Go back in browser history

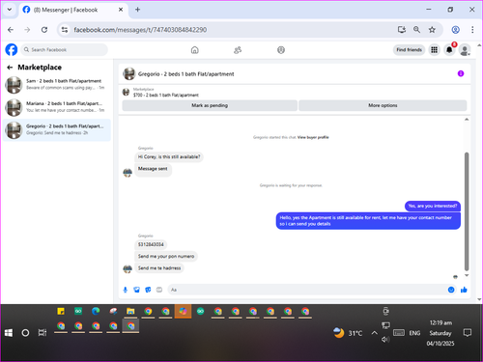point(11,30)
